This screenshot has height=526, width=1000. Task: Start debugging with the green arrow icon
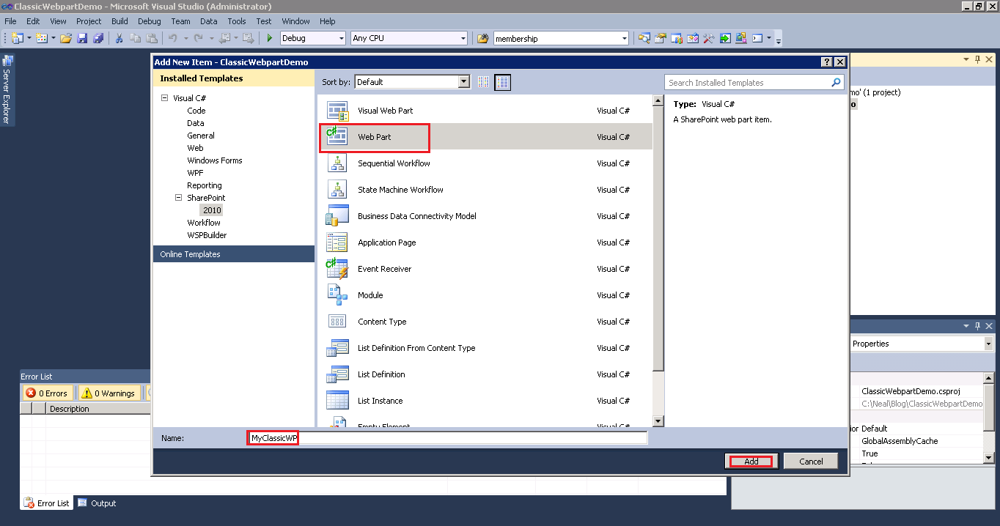click(x=270, y=38)
